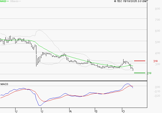
Task: Select the A (August) month axis label
Action: click(71, 111)
